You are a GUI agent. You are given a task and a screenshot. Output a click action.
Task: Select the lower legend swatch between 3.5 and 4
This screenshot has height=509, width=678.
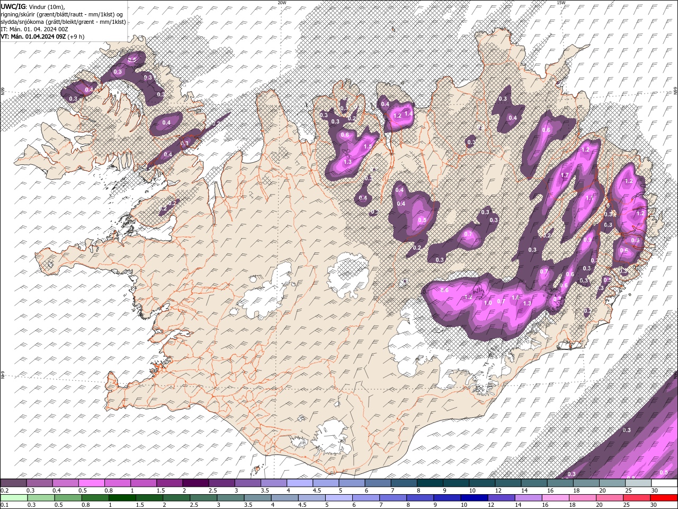click(257, 498)
